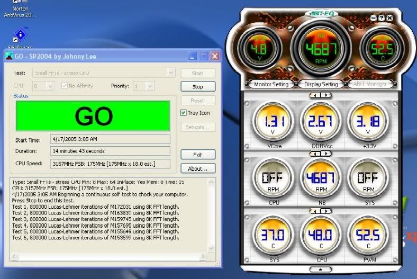Page the voltage gauge row right
The height and width of the screenshot is (279, 417).
[326, 95]
